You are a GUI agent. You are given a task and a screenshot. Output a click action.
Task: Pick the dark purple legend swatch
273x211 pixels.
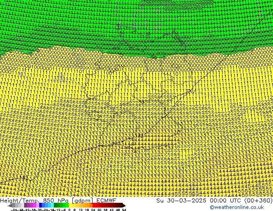tap(25, 205)
